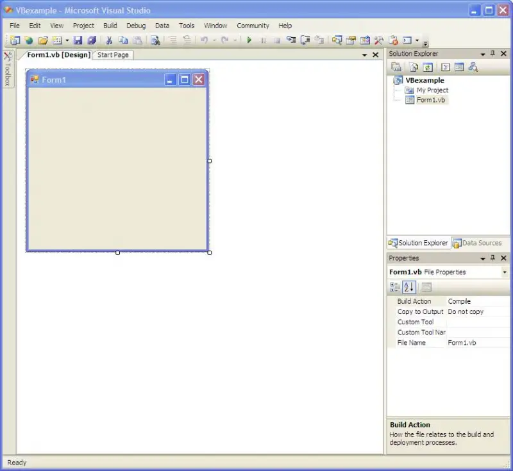The height and width of the screenshot is (471, 513).
Task: Click the Form1 design surface body
Action: 117,168
